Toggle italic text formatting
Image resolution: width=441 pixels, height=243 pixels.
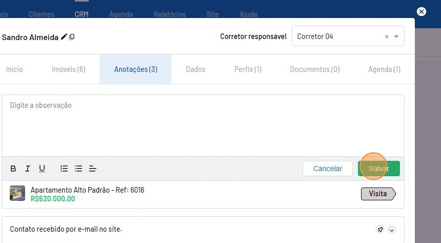28,169
